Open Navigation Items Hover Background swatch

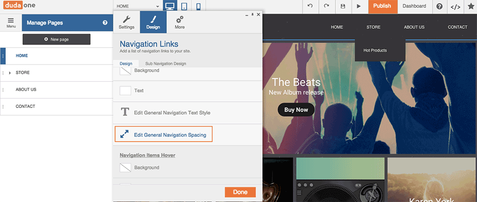pos(125,168)
